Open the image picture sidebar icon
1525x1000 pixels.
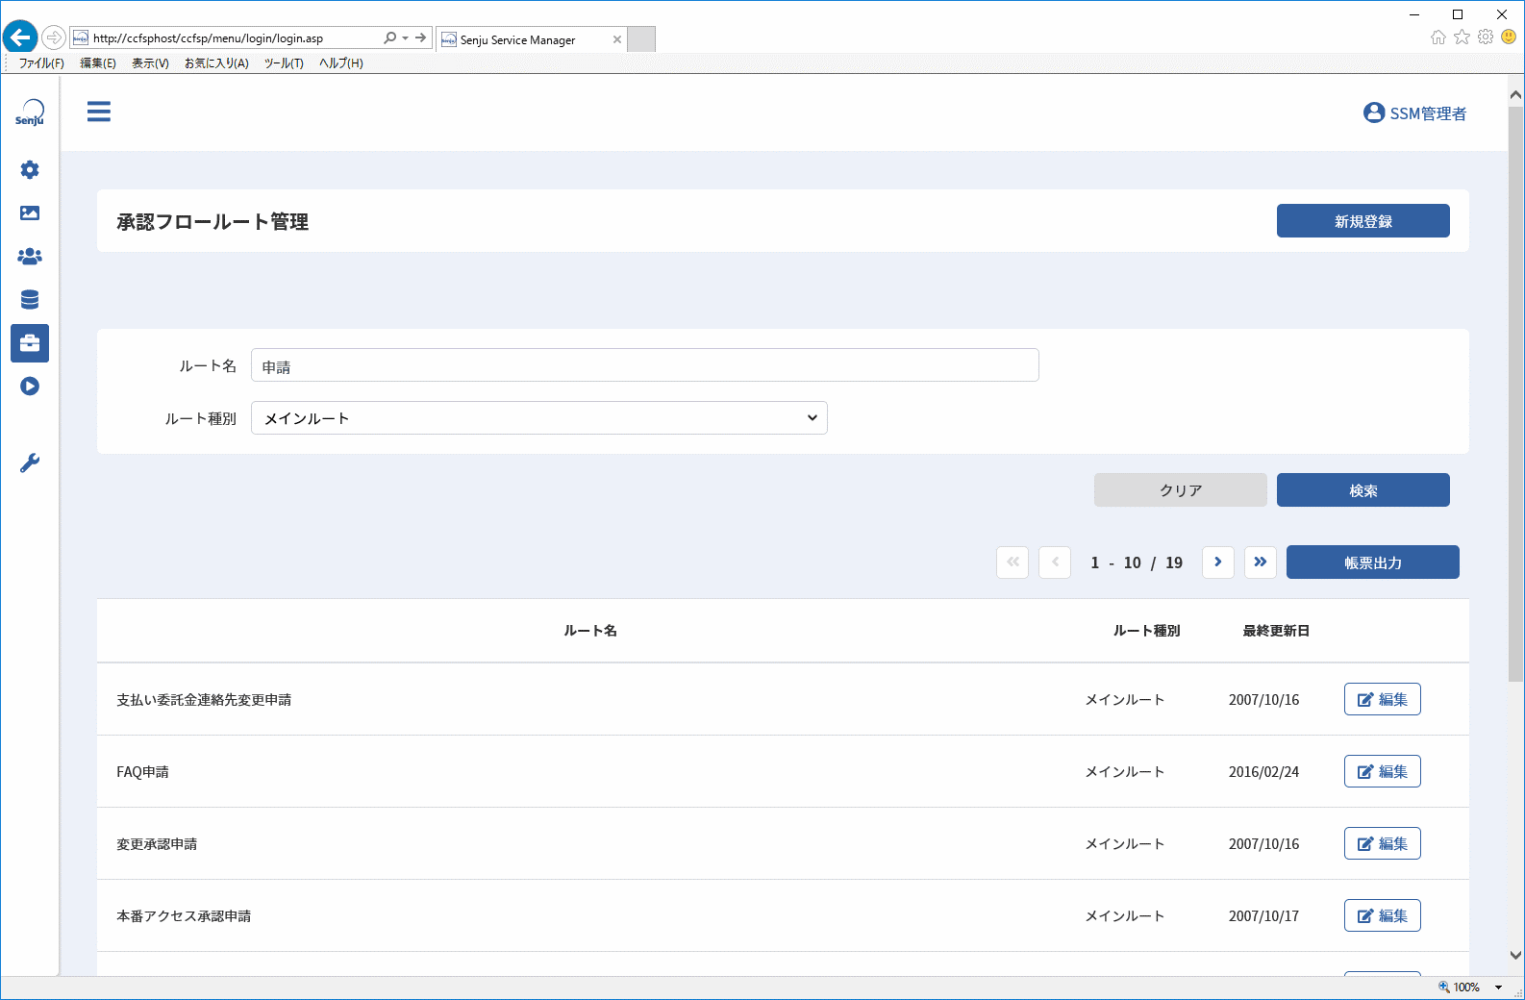[30, 213]
